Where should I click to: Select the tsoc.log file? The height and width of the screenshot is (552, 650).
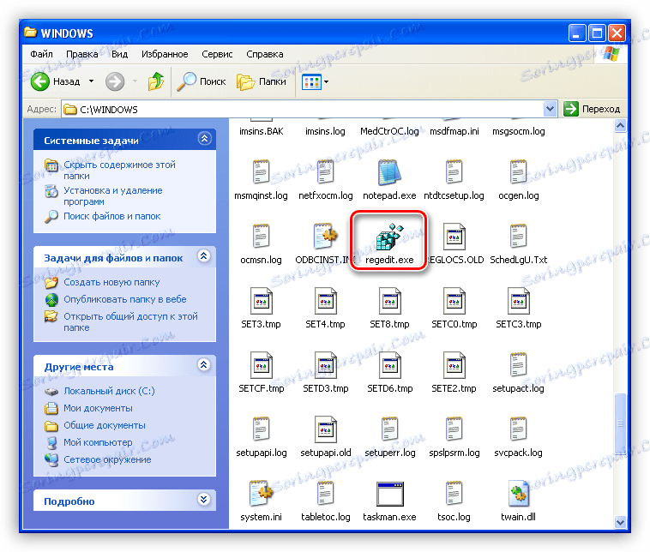pyautogui.click(x=454, y=500)
